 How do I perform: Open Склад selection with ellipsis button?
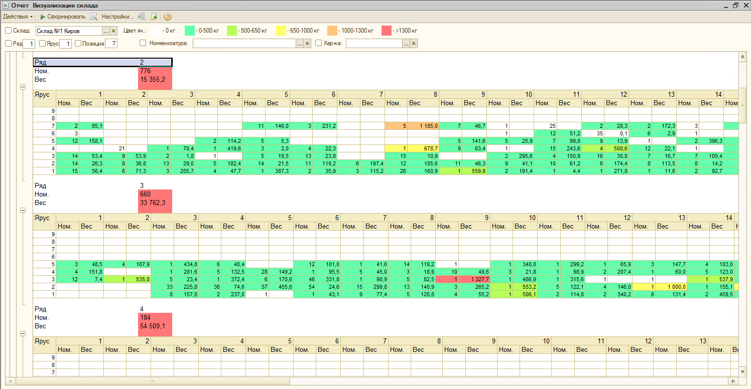106,31
